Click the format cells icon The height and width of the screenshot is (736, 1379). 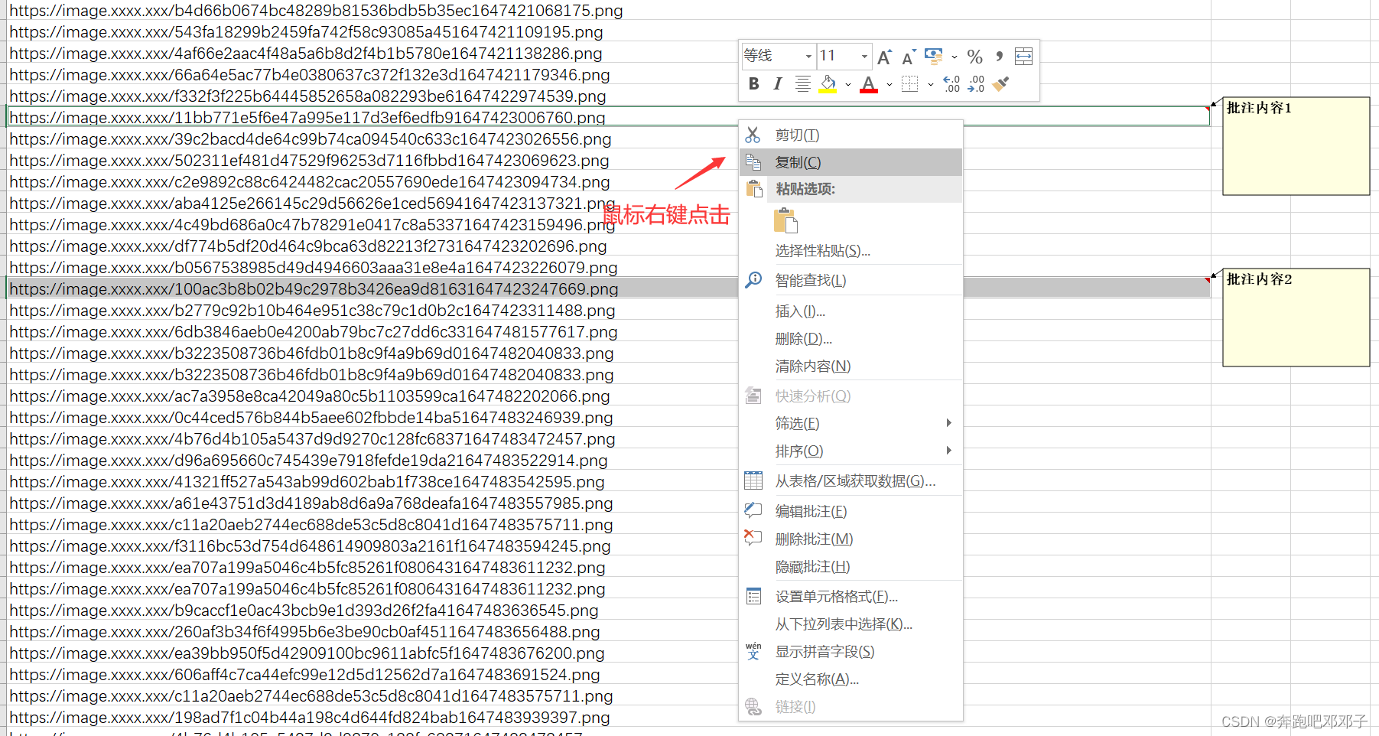pyautogui.click(x=753, y=597)
